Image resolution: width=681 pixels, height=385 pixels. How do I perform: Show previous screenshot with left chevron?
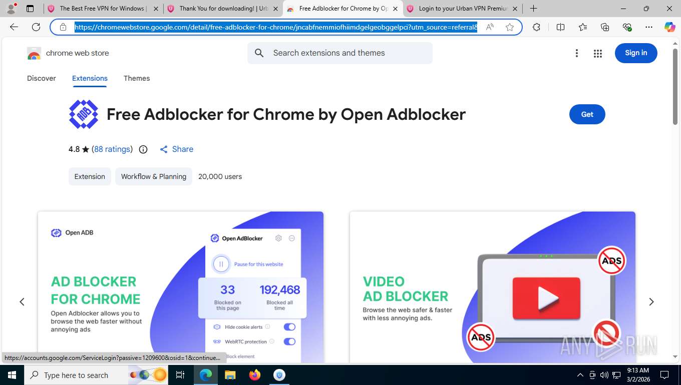22,302
